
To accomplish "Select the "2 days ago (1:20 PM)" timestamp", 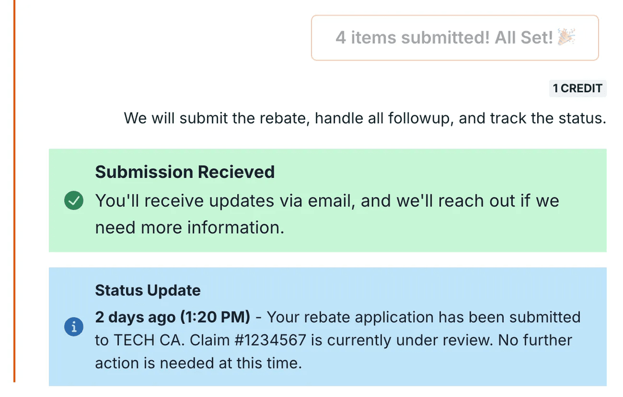I will click(172, 316).
